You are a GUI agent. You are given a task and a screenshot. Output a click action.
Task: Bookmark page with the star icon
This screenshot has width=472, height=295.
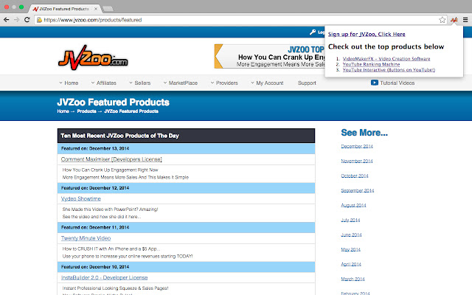[442, 20]
